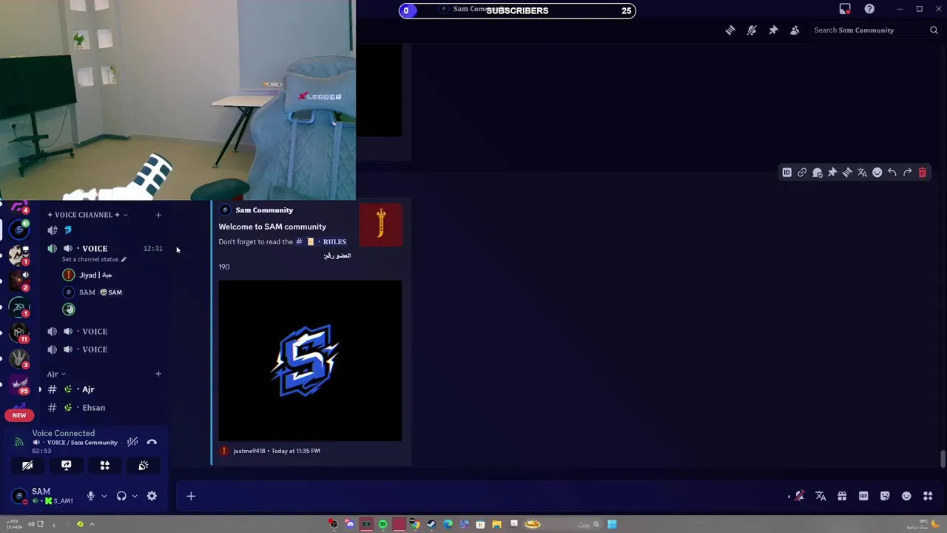
Task: Open headphones output options dropdown
Action: (x=134, y=496)
